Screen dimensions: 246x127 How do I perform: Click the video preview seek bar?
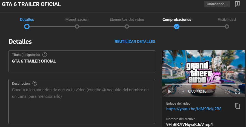pos(204,84)
